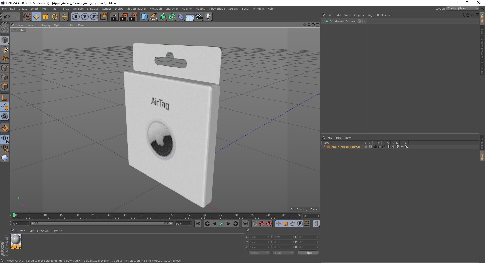Image resolution: width=485 pixels, height=263 pixels.
Task: Switch to Polygons mode
Action: (x=5, y=86)
